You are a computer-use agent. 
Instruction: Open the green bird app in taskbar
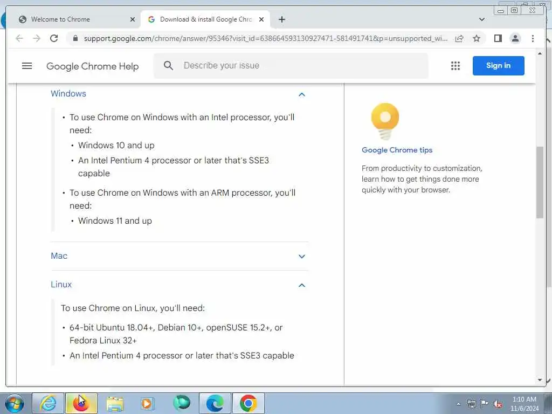pos(182,403)
